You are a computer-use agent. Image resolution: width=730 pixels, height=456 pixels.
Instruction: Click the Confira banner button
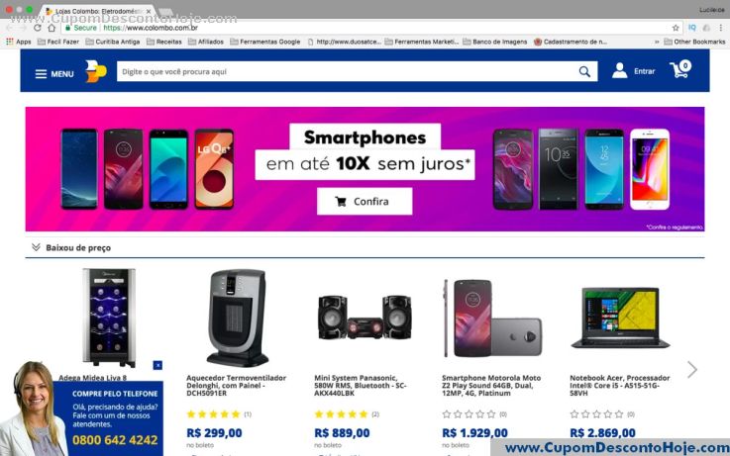365,201
